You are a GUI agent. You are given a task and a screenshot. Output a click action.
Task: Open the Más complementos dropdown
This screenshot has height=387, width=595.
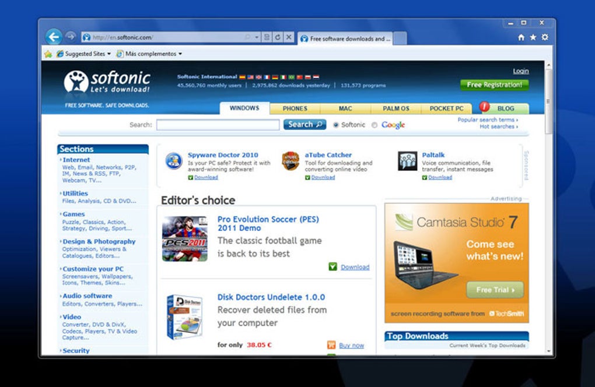(x=180, y=54)
